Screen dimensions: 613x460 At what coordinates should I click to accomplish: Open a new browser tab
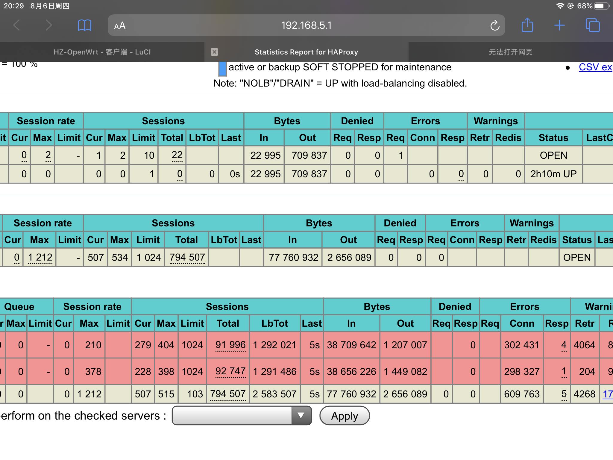pos(560,25)
